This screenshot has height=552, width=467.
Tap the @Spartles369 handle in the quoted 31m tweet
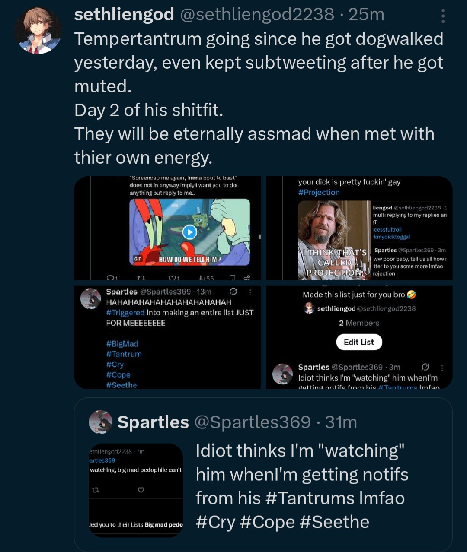(x=253, y=422)
